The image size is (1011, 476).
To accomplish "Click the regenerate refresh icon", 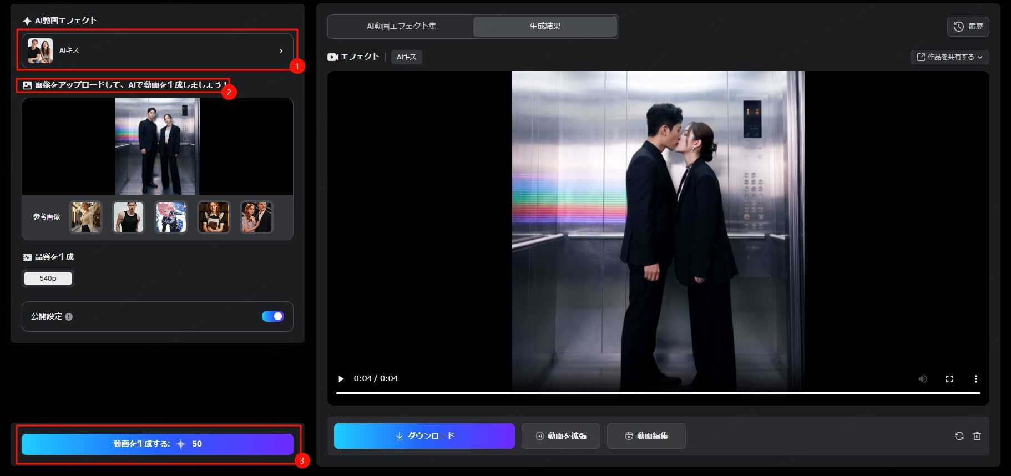I will point(959,436).
